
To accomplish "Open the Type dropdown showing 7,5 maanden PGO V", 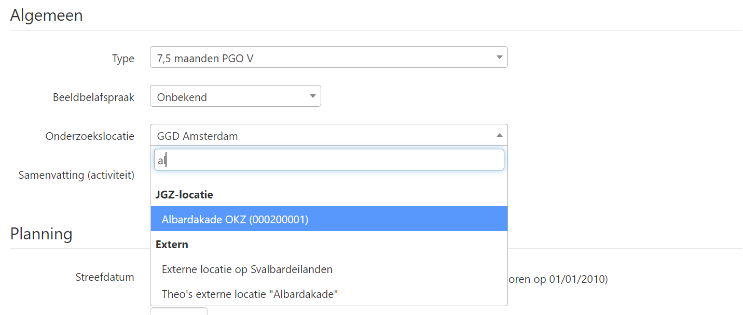I will pyautogui.click(x=322, y=58).
